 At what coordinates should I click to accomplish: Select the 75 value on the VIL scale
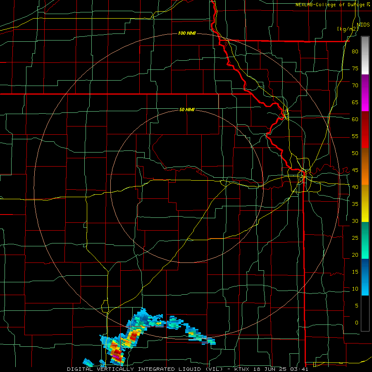355,68
